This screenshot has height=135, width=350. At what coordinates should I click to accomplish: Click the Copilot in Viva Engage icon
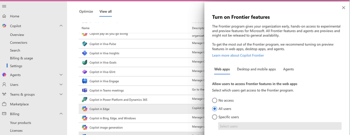[x=84, y=81]
